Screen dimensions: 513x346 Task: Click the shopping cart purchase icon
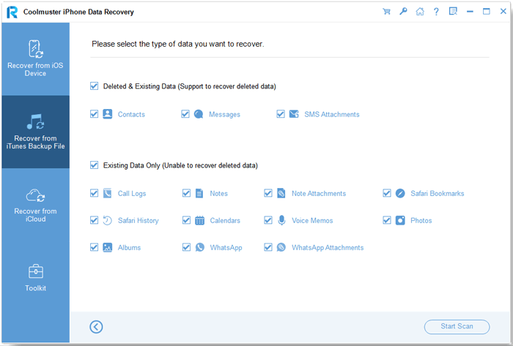387,12
